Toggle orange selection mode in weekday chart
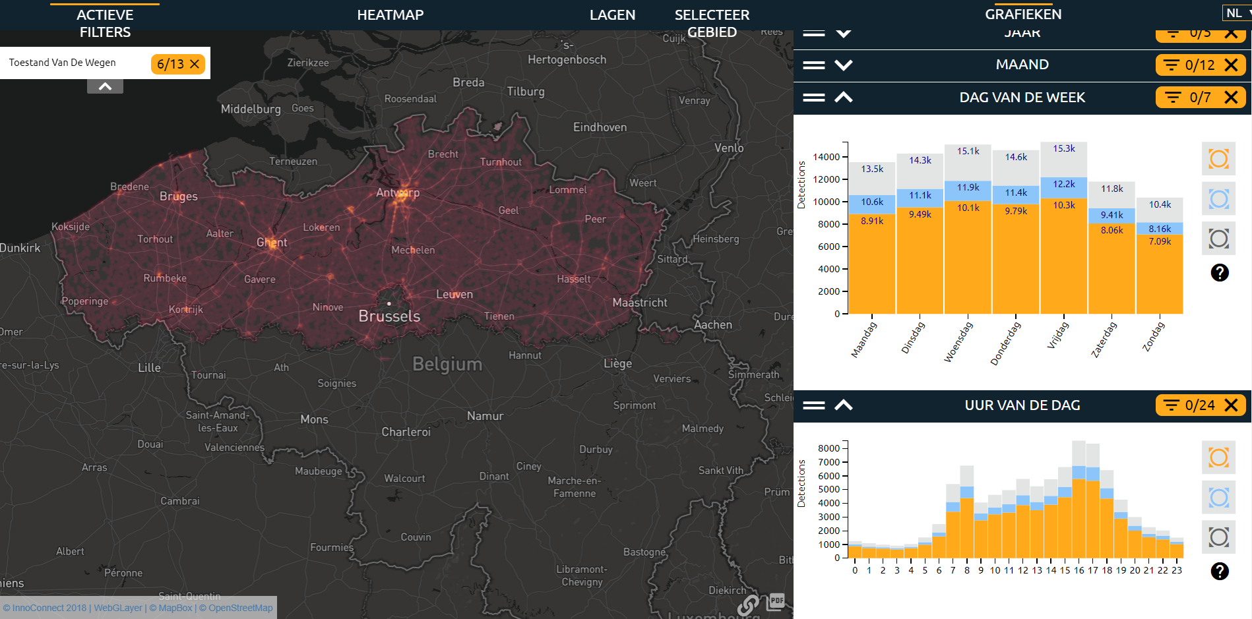1252x619 pixels. (x=1218, y=159)
